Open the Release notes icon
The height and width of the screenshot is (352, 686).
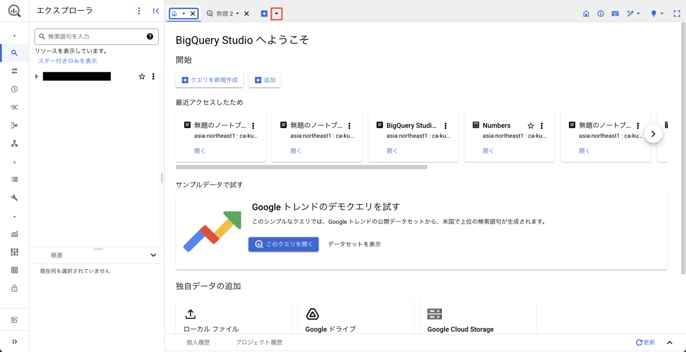[x=14, y=319]
